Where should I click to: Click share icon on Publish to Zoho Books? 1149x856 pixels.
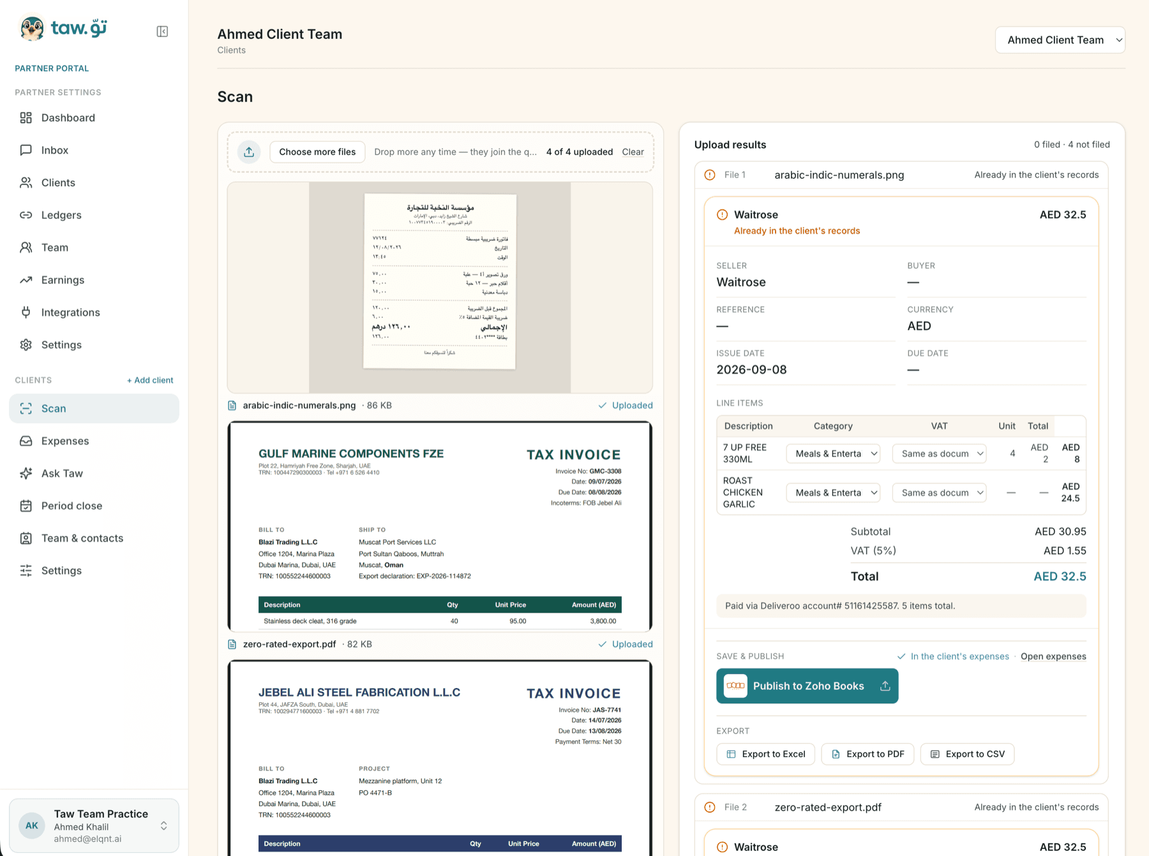[x=885, y=686]
